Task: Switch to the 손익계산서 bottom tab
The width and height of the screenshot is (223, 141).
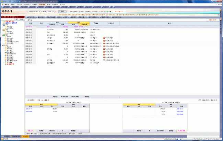Action: click(72, 133)
